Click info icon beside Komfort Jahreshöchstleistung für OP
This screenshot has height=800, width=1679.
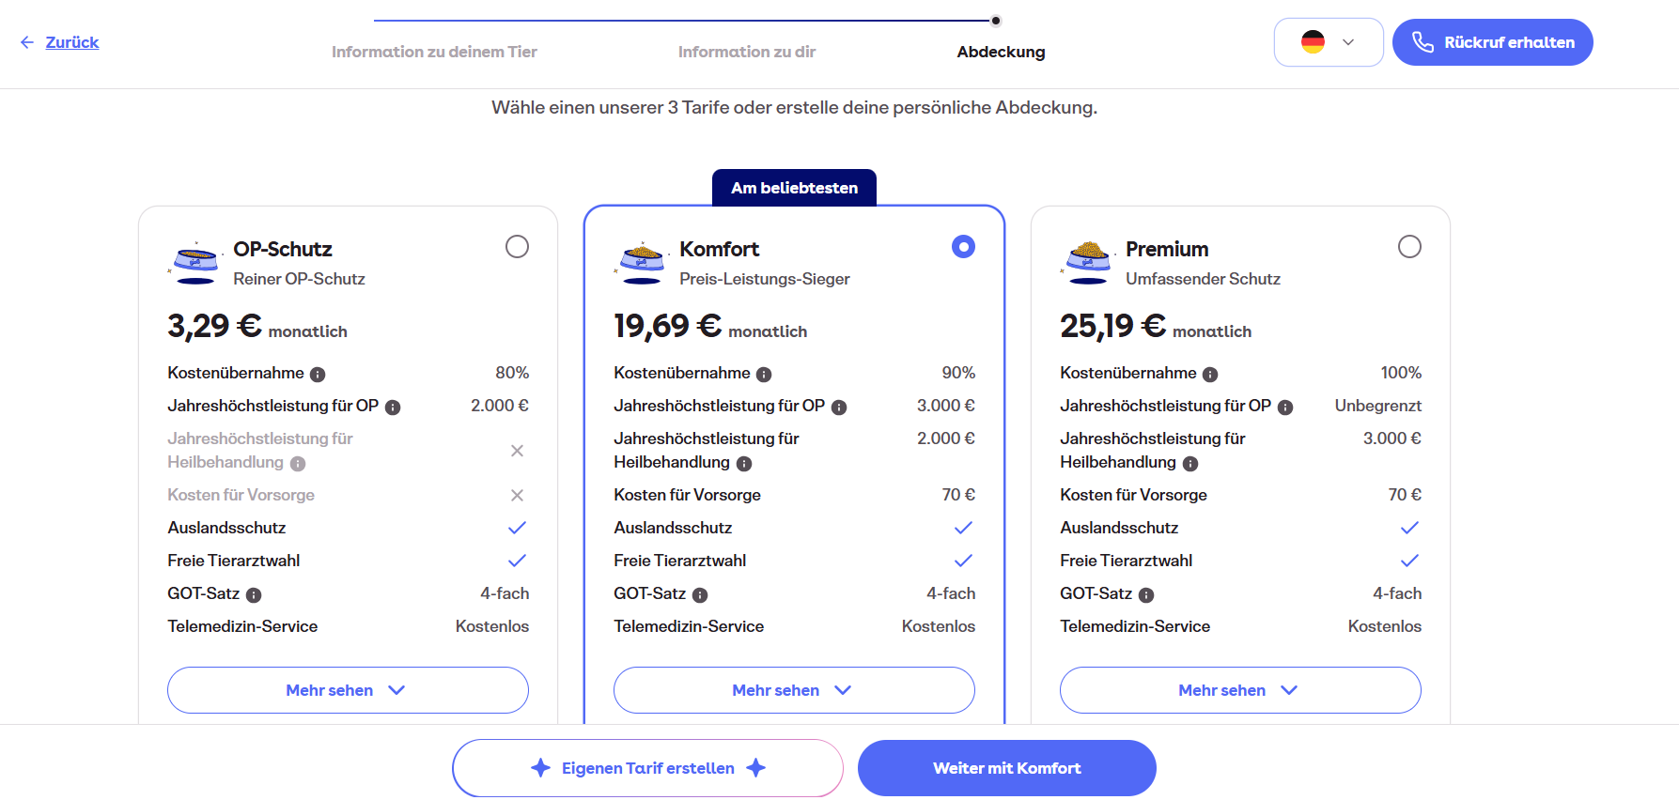click(x=839, y=408)
